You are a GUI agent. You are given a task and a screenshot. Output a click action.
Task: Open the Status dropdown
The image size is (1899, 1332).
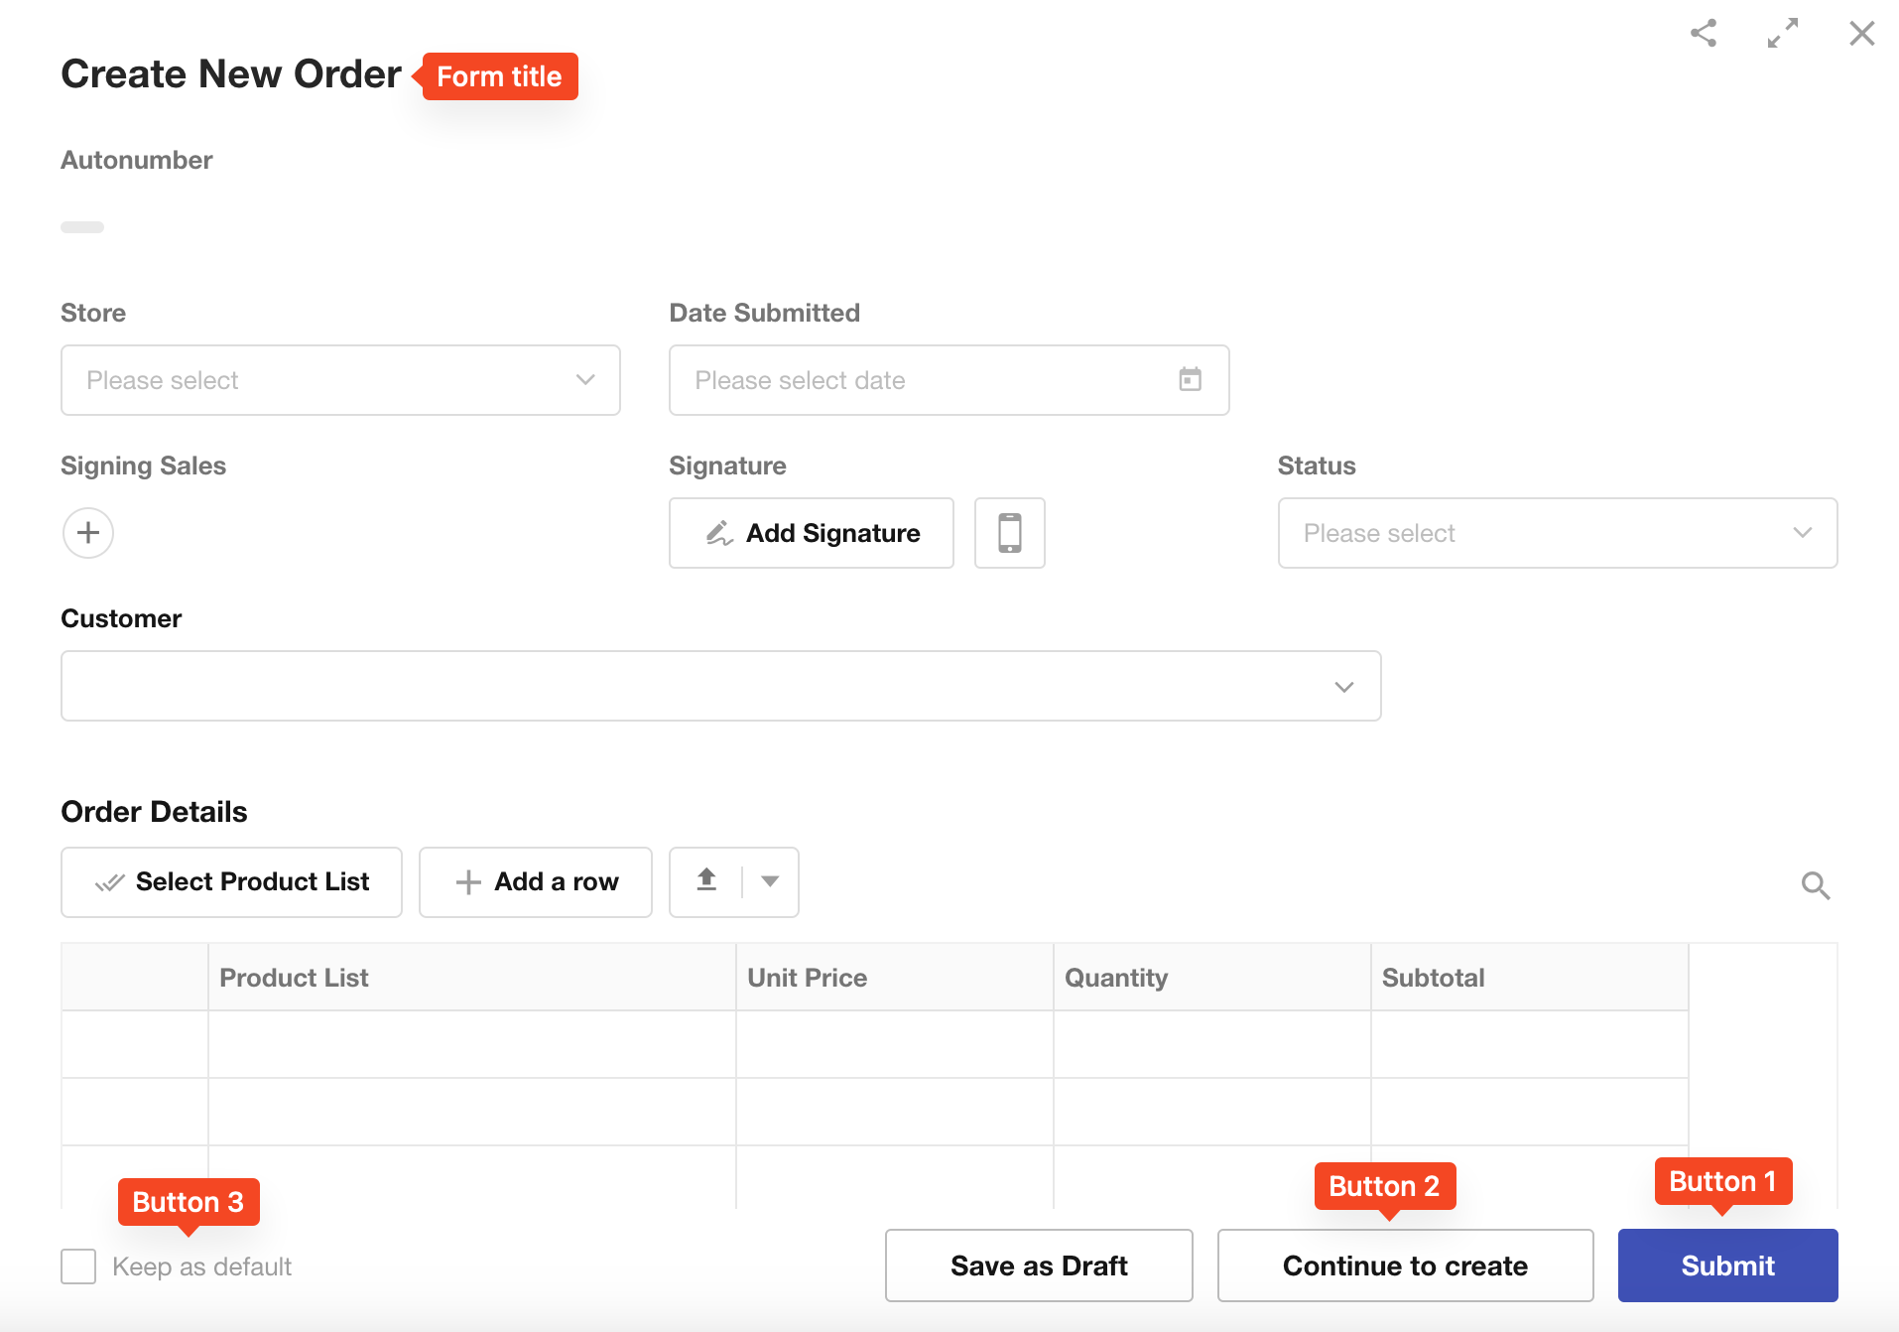click(x=1557, y=533)
